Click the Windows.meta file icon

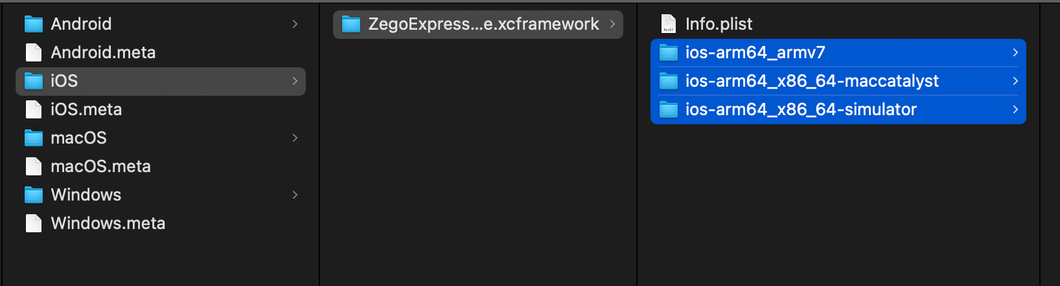34,224
